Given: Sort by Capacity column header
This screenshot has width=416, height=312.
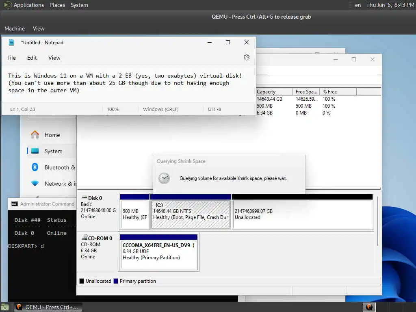Looking at the screenshot, I should click(274, 91).
